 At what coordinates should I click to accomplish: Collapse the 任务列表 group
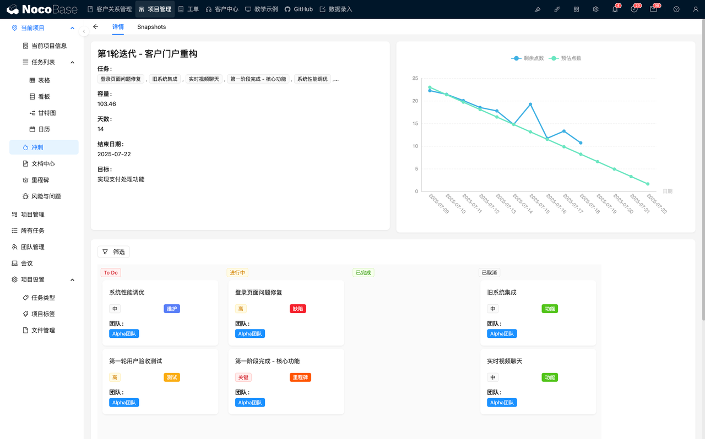(x=72, y=63)
